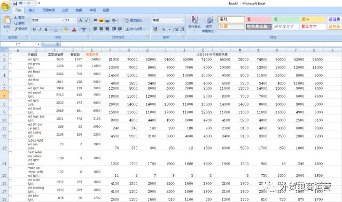Open text orientation options

tap(114, 20)
